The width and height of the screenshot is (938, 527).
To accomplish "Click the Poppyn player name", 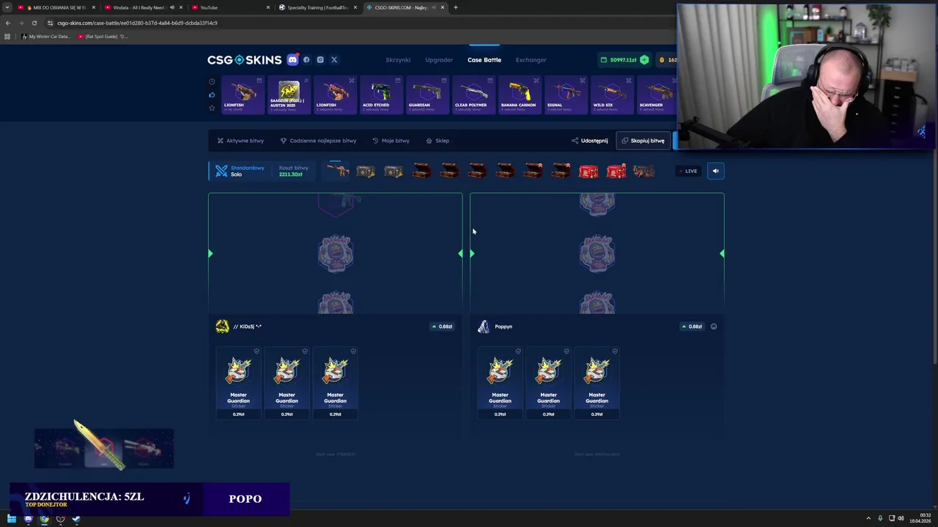I will [503, 326].
